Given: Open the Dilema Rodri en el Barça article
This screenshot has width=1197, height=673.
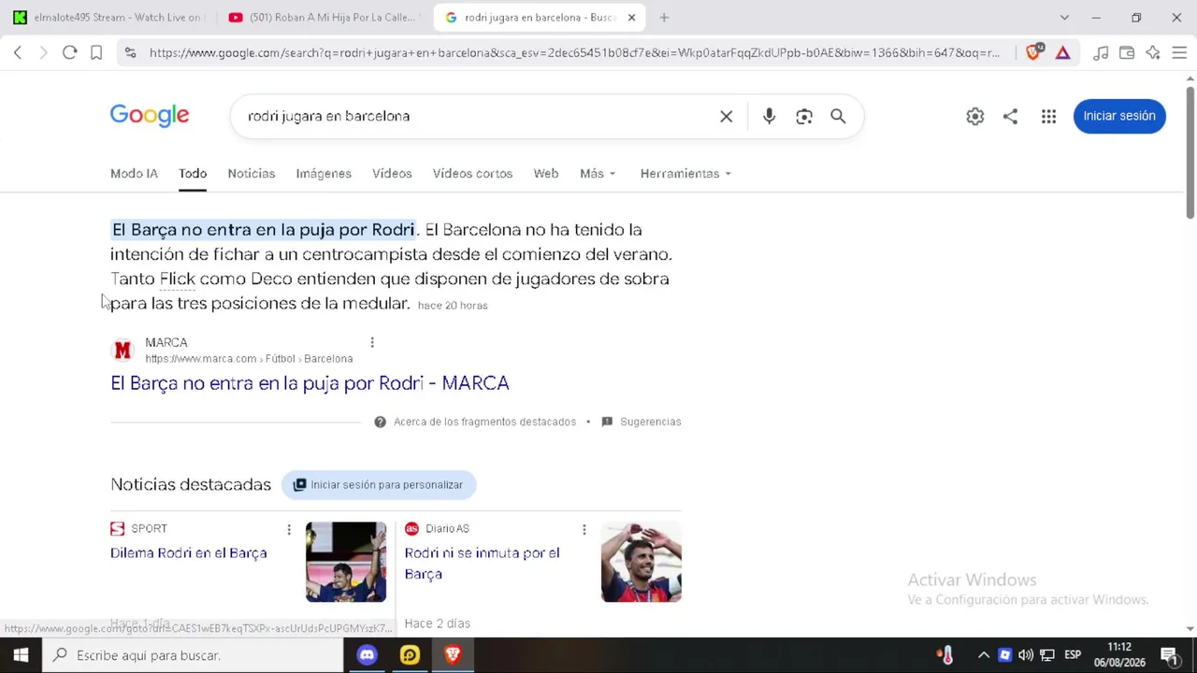Looking at the screenshot, I should coord(189,553).
